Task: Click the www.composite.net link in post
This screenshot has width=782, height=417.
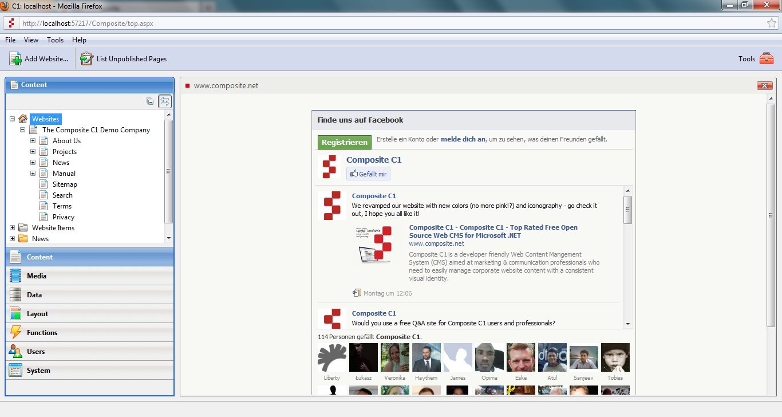Action: click(436, 243)
